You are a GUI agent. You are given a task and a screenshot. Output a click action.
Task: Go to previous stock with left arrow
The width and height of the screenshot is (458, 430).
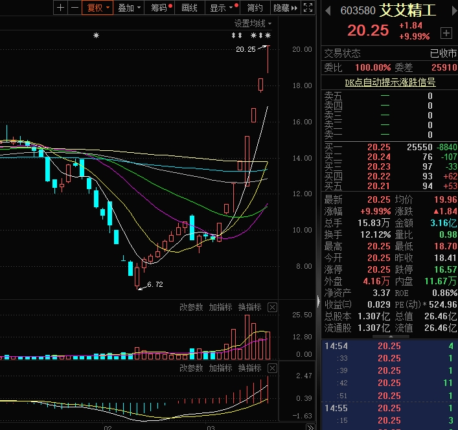tap(328, 12)
